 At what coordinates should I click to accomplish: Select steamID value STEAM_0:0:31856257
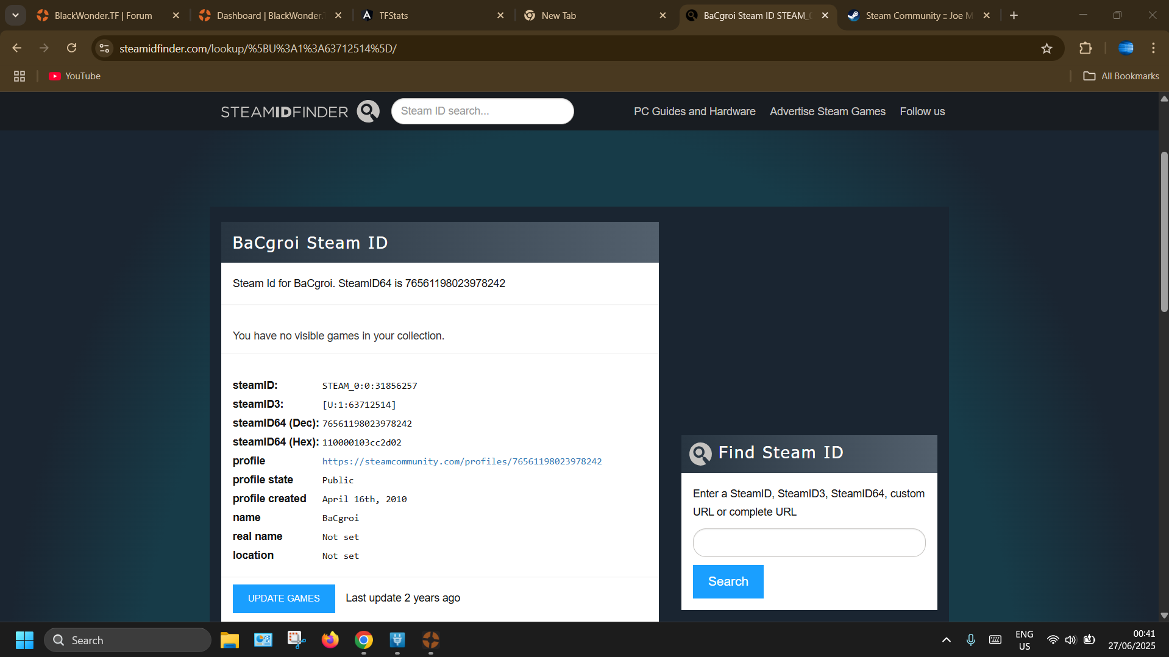click(x=369, y=386)
